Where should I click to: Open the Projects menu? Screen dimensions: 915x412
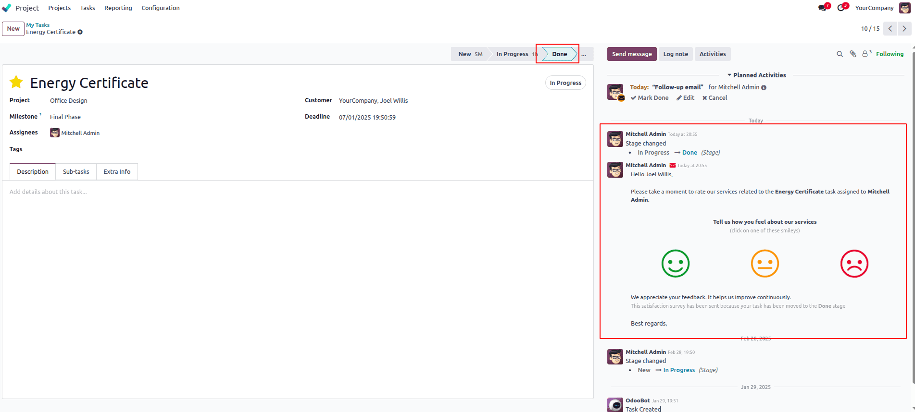pyautogui.click(x=60, y=8)
